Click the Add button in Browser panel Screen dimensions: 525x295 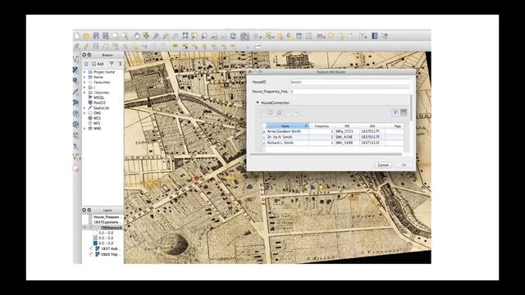(x=98, y=64)
